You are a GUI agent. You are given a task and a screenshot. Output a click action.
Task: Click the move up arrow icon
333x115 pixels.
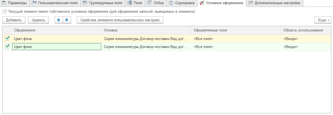tap(59, 20)
